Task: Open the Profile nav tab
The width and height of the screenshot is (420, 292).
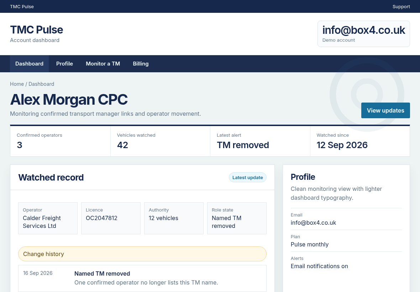Action: (x=64, y=64)
